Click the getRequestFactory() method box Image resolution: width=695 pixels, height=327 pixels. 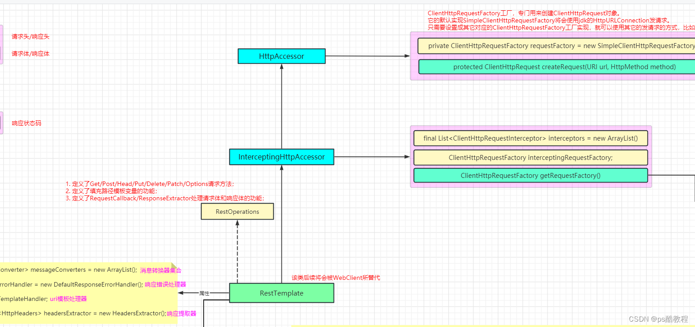[530, 175]
